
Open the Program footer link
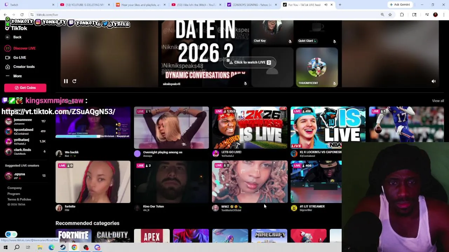click(x=14, y=194)
